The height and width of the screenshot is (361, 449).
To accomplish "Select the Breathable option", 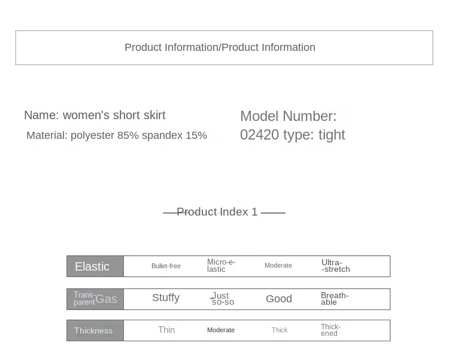I will 334,299.
